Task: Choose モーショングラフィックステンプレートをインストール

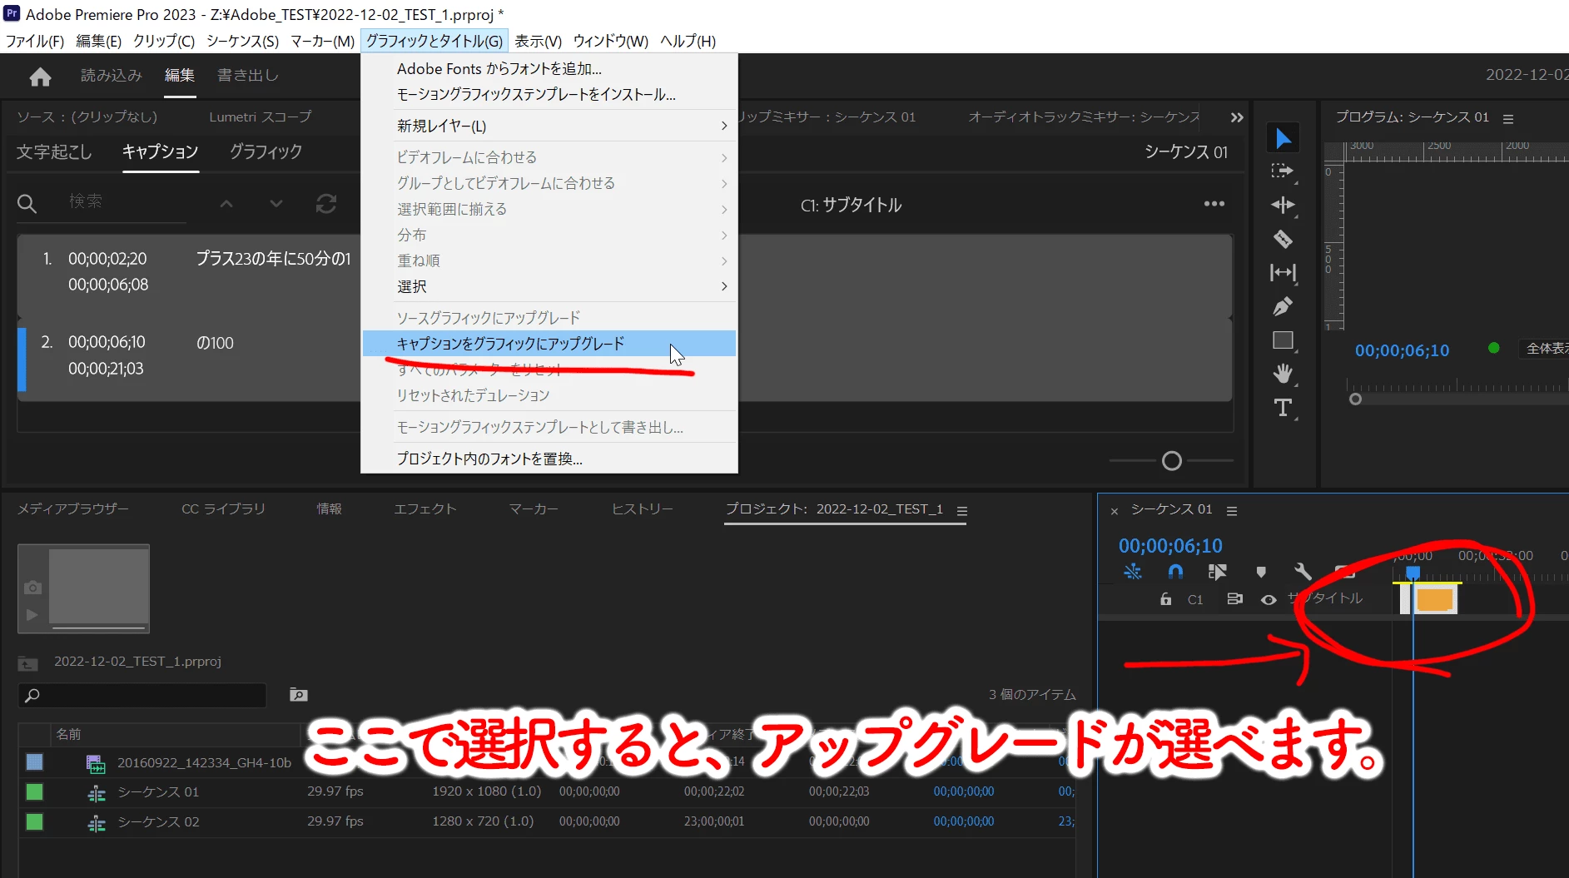Action: [549, 94]
